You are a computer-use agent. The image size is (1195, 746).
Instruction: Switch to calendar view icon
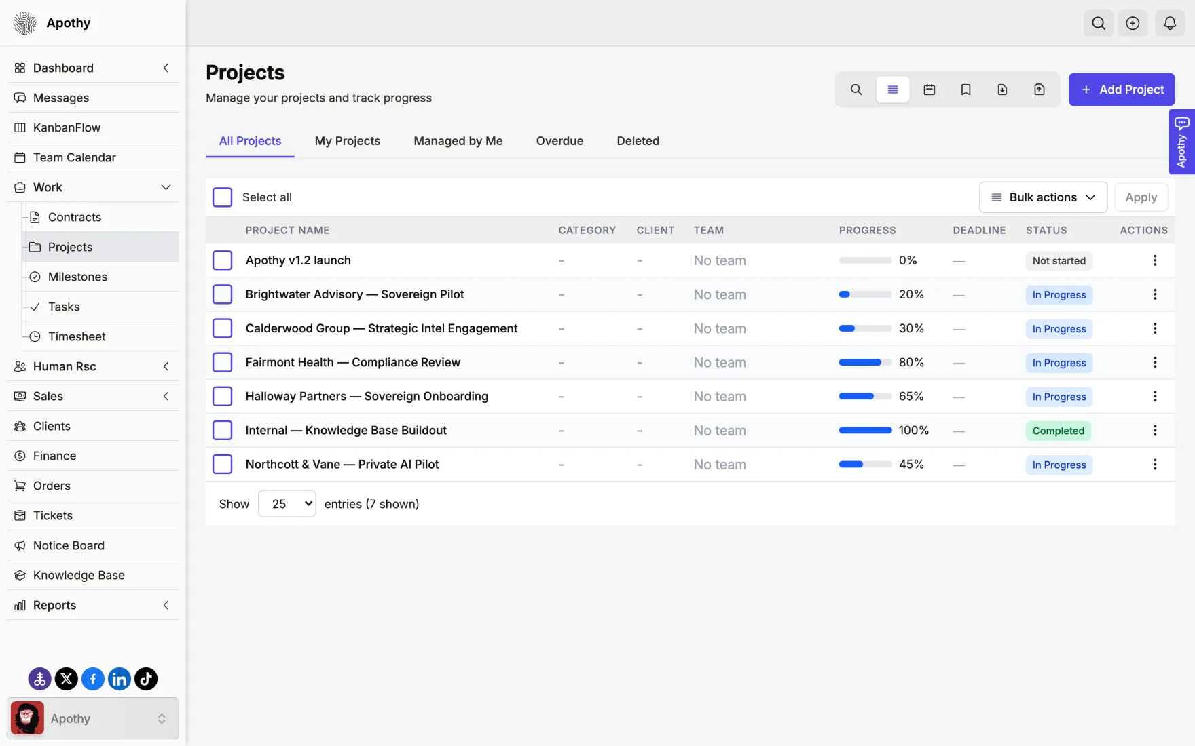click(930, 90)
